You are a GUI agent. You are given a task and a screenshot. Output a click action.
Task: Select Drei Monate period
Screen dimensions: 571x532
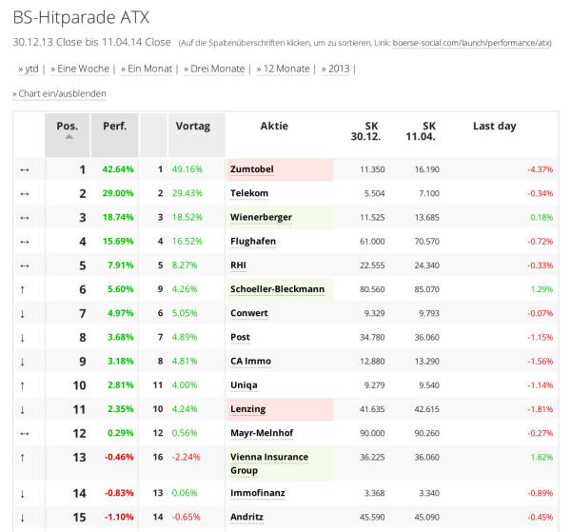[x=216, y=69]
